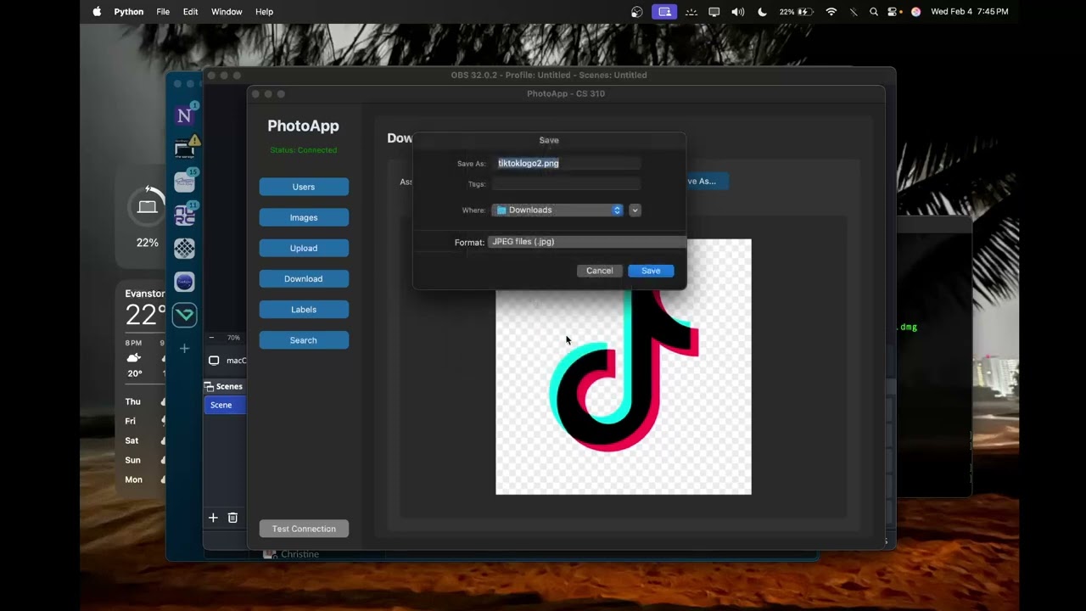Open the Search page
The width and height of the screenshot is (1086, 611).
[304, 340]
